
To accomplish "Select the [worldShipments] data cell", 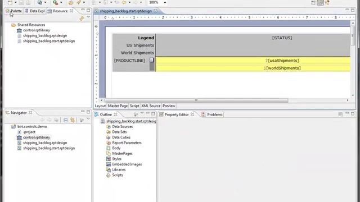I will [x=282, y=68].
